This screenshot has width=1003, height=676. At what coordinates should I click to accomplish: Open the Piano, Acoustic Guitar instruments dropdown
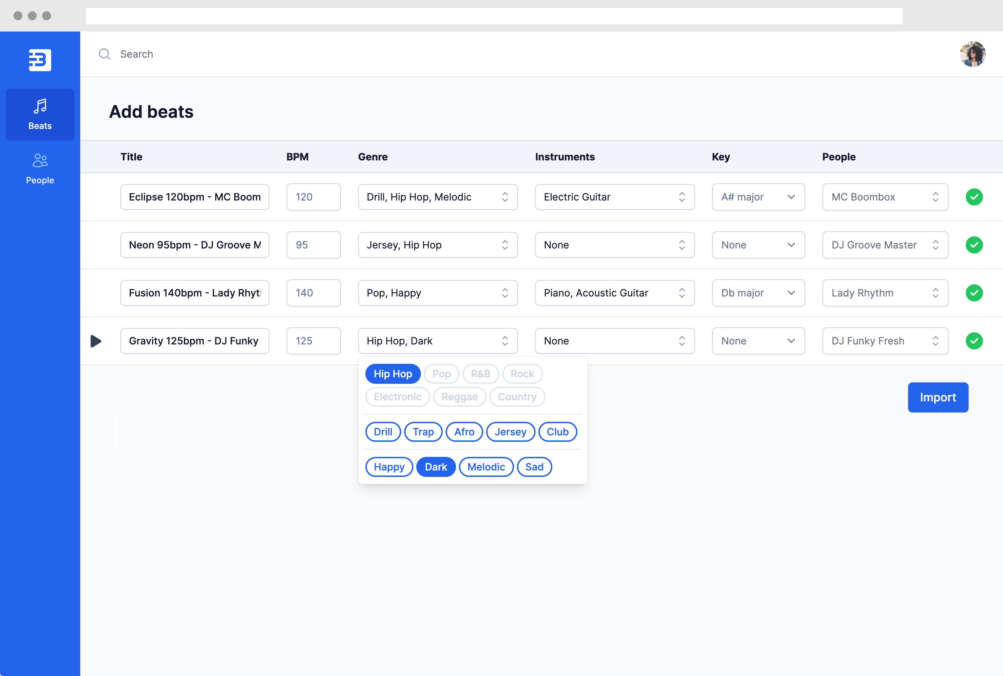(614, 293)
